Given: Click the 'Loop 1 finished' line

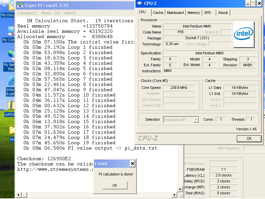Looking at the screenshot, I should pos(68,47).
